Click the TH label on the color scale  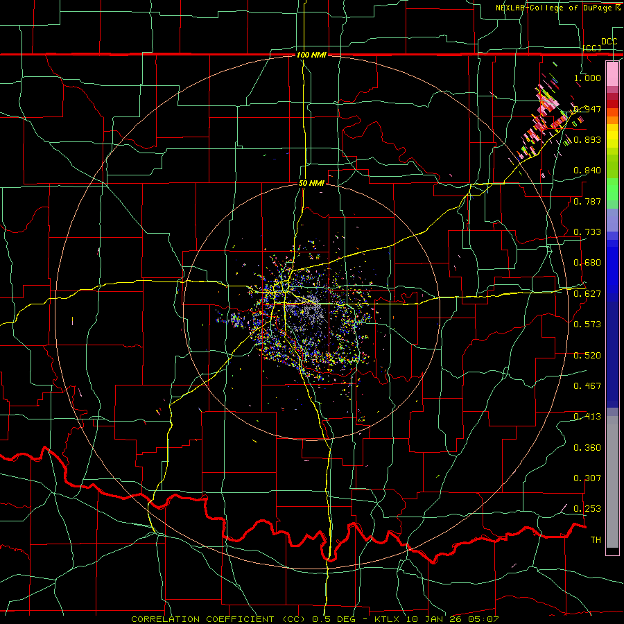click(x=596, y=540)
